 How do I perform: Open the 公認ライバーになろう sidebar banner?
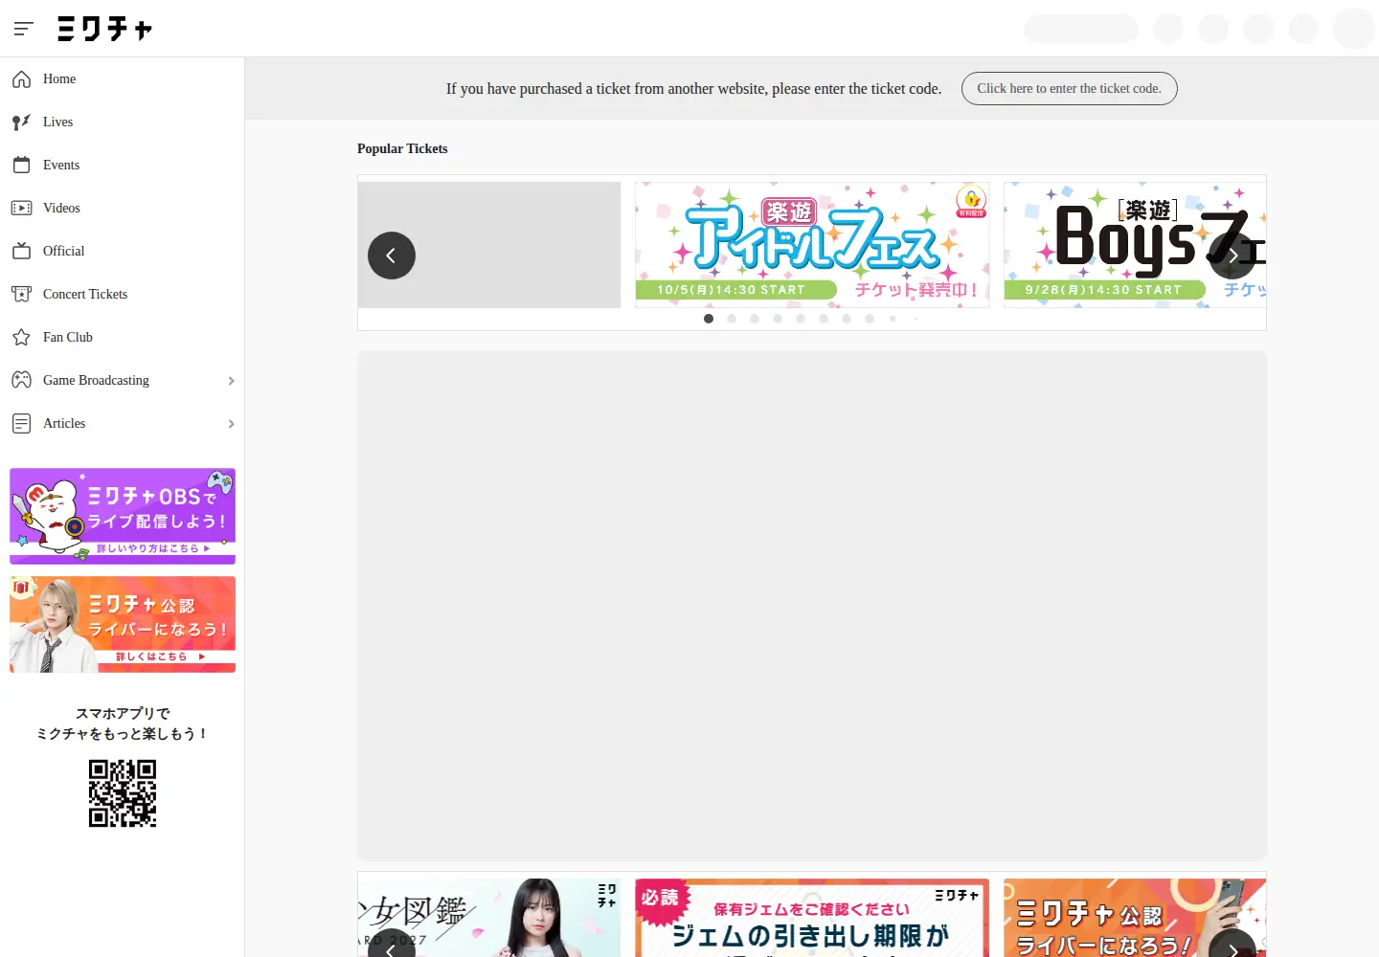123,624
